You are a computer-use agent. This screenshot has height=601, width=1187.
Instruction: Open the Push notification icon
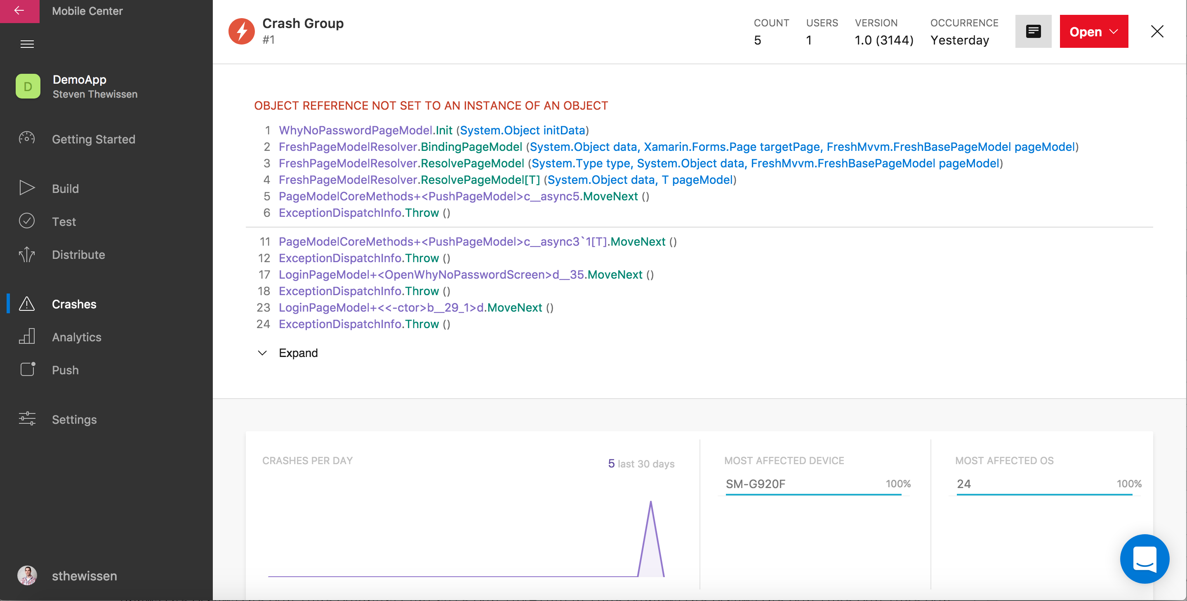point(28,369)
